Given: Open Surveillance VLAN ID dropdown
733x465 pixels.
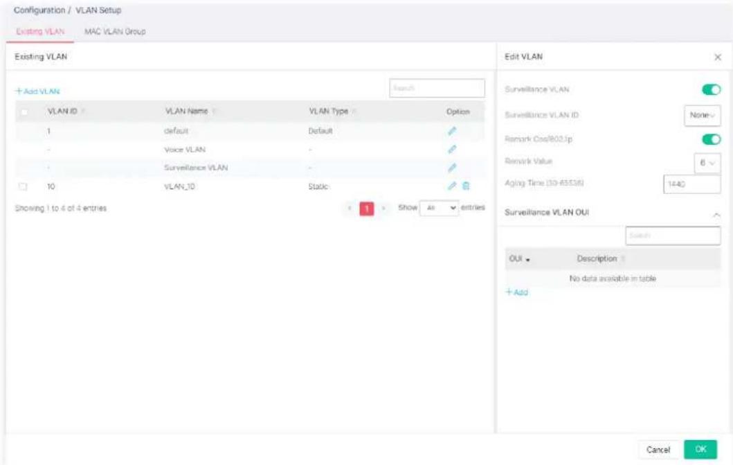Looking at the screenshot, I should (702, 115).
